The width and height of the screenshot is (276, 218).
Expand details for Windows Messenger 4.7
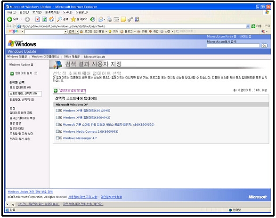(x=61, y=138)
